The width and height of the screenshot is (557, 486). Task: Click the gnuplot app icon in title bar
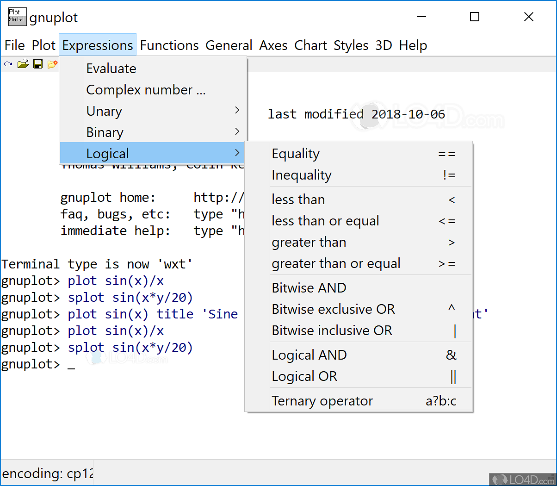(17, 17)
